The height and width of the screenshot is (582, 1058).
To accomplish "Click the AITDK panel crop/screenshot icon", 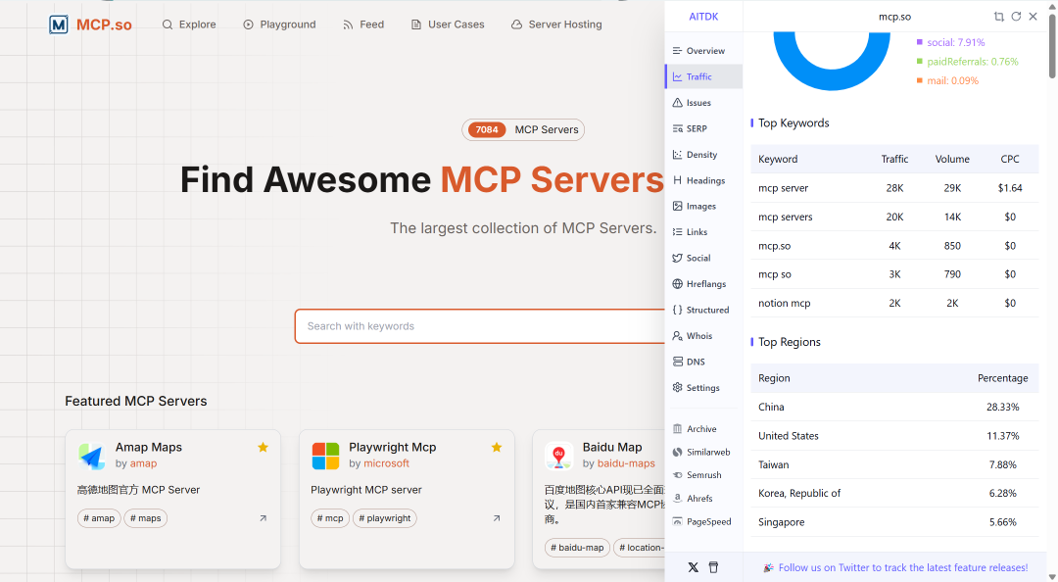I will click(998, 17).
